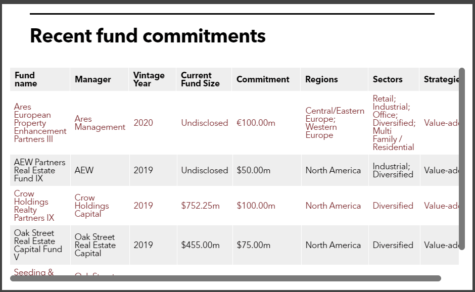Click the 'Retail; Industrial; Office' sectors cell

pos(394,123)
